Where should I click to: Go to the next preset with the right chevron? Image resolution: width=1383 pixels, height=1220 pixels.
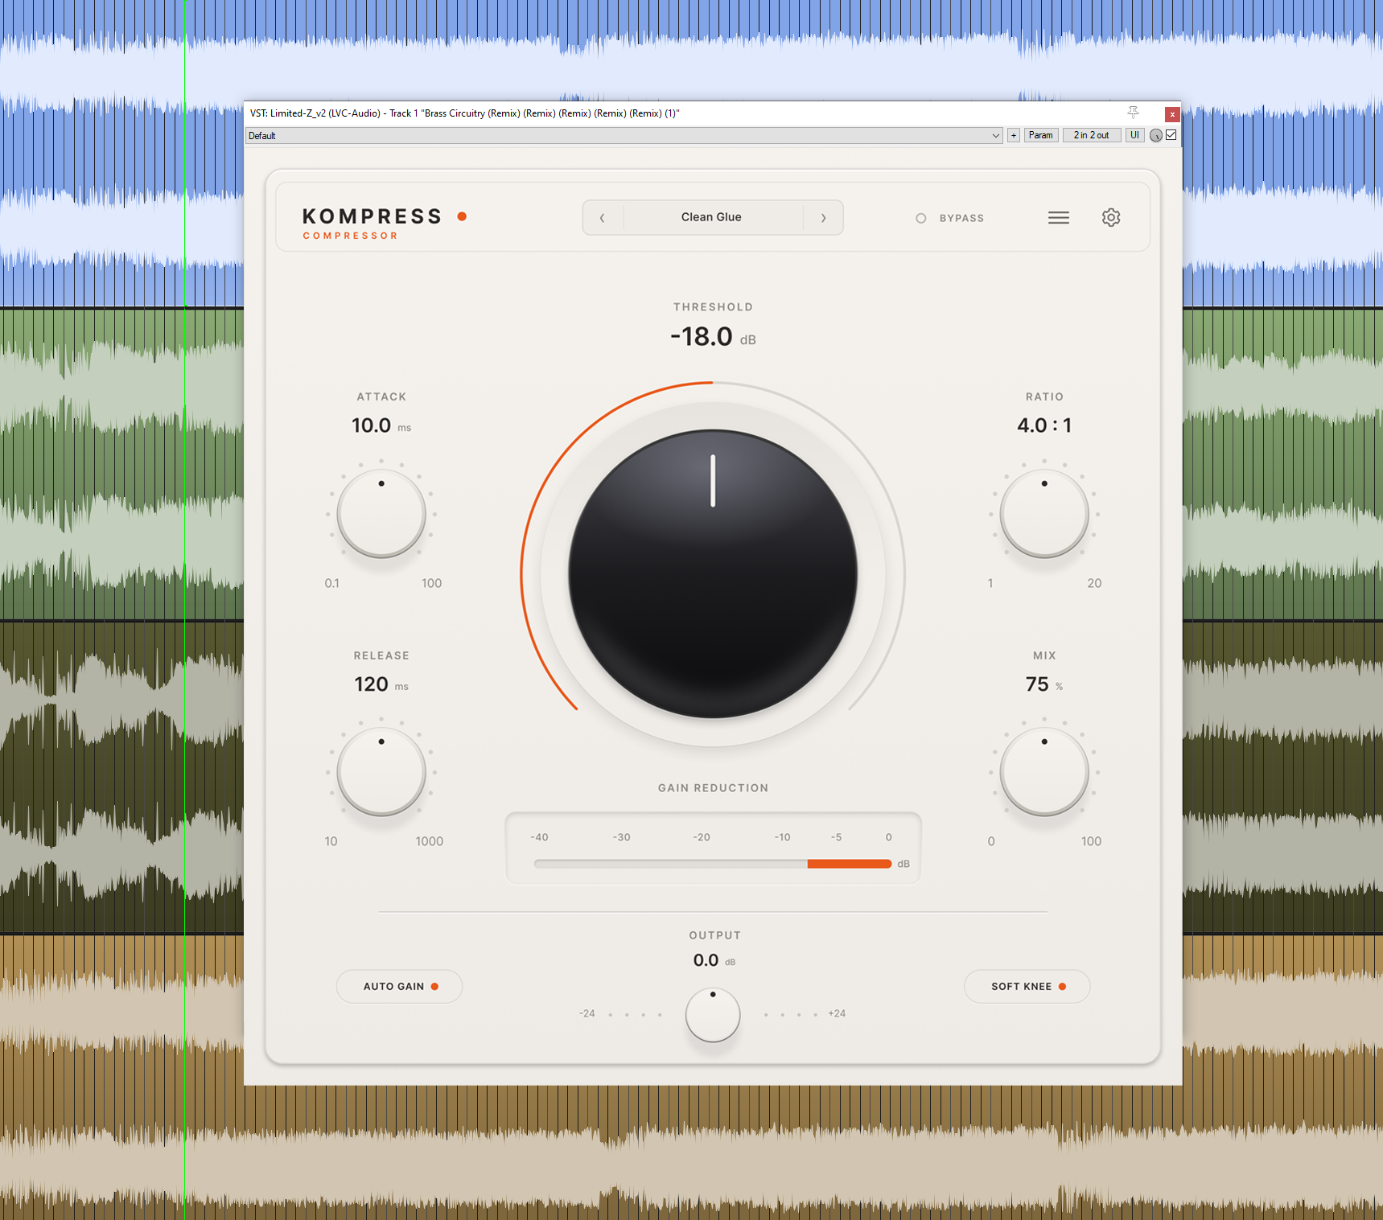[823, 217]
